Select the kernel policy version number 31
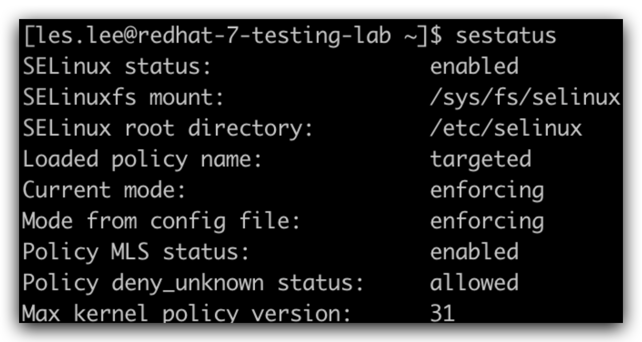This screenshot has height=342, width=642. coord(442,313)
